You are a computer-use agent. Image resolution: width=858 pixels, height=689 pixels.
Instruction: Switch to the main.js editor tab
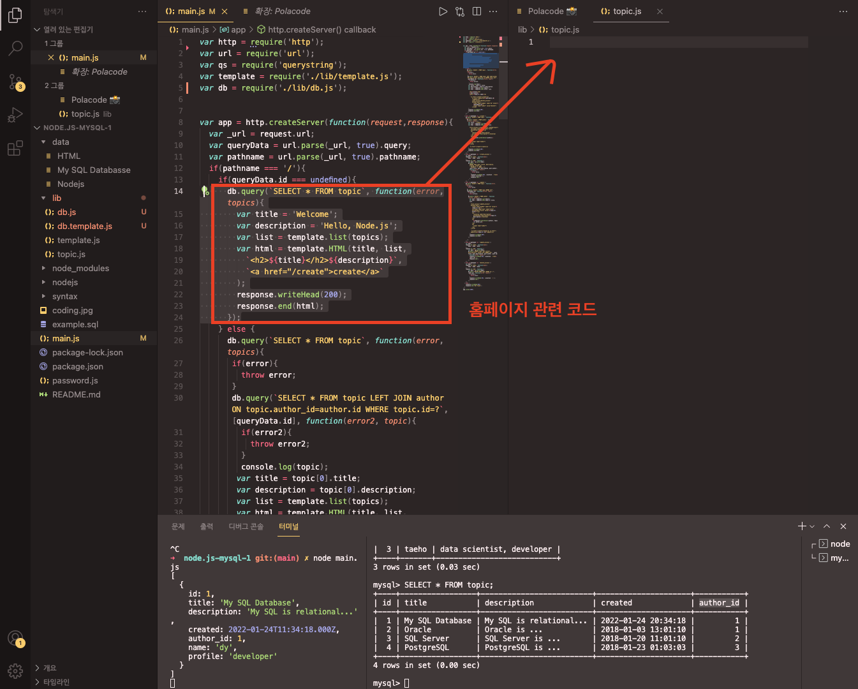pos(190,11)
